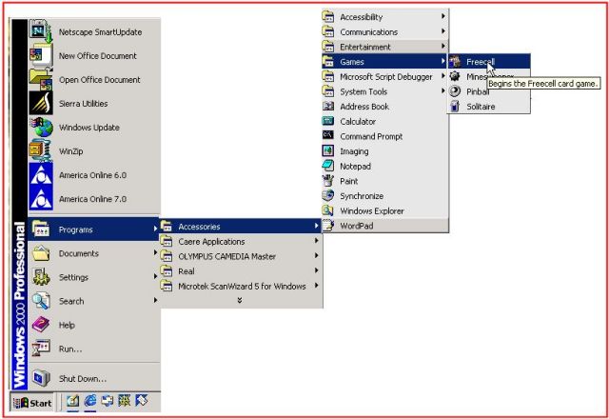This screenshot has width=609, height=419.
Task: Launch the Notepad icon
Action: point(328,166)
